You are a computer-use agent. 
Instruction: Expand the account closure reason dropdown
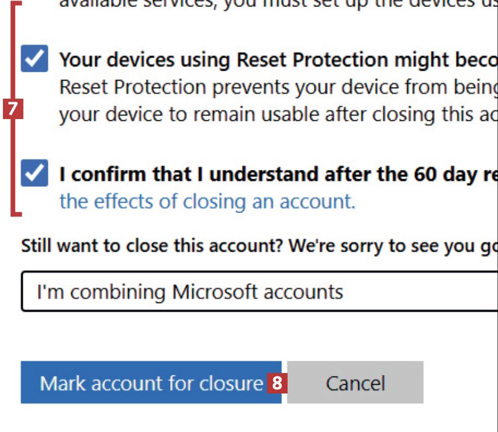[x=257, y=291]
